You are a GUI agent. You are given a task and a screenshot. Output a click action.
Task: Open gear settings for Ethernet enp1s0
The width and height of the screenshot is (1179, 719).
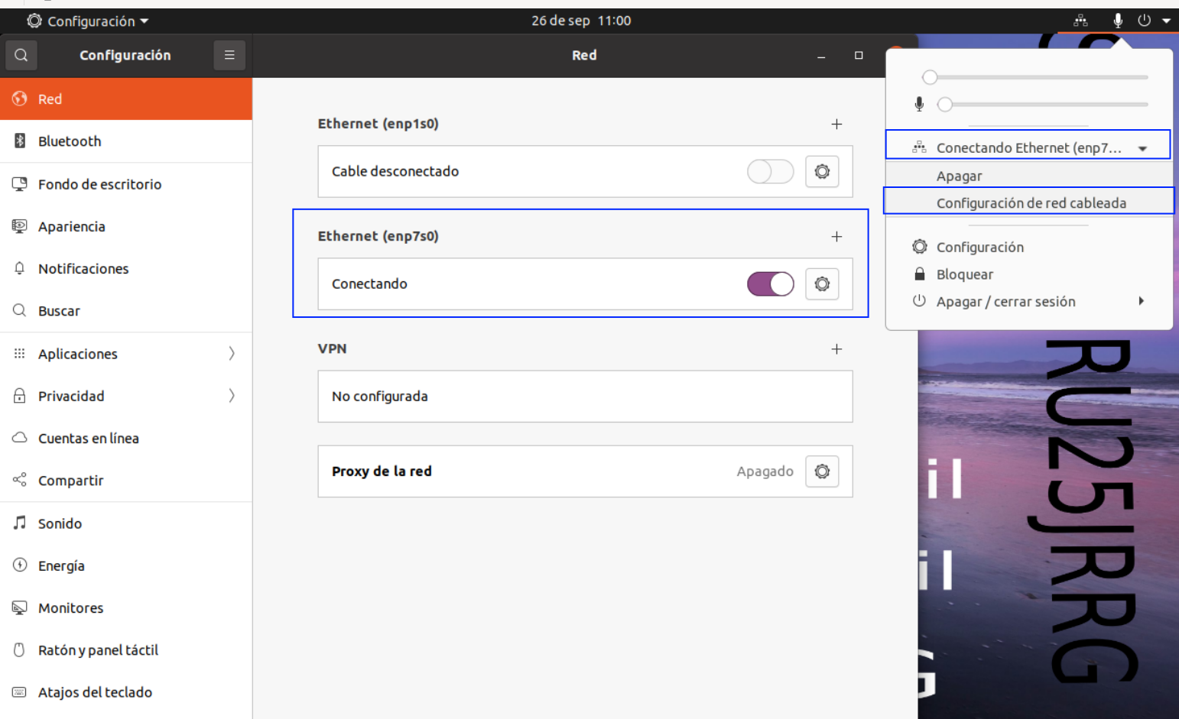point(822,171)
